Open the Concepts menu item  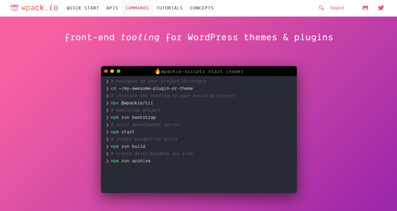[x=202, y=8]
